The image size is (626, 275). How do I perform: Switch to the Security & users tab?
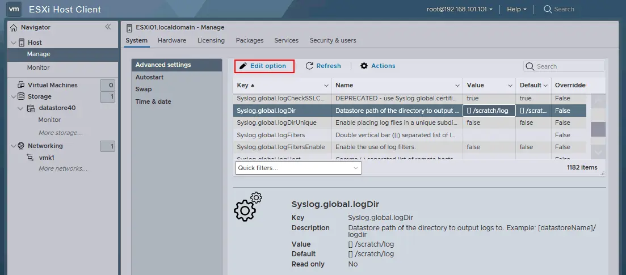333,40
